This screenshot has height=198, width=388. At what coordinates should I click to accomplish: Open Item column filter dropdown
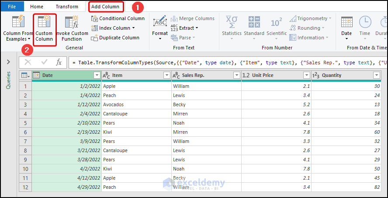167,75
